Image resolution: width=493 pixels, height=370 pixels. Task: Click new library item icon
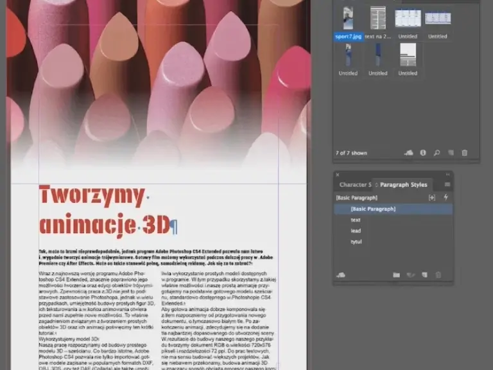[451, 153]
